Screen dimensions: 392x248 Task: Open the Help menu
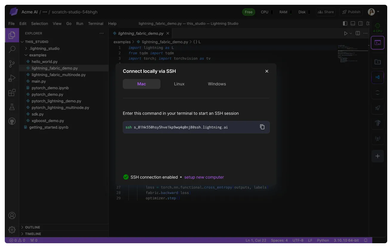coord(112,24)
